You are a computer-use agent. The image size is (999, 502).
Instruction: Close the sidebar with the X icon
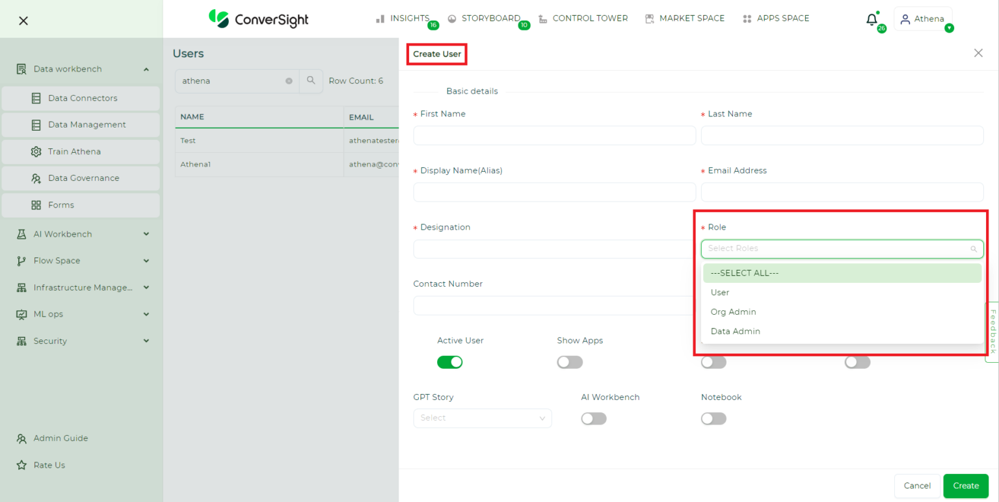click(x=23, y=21)
